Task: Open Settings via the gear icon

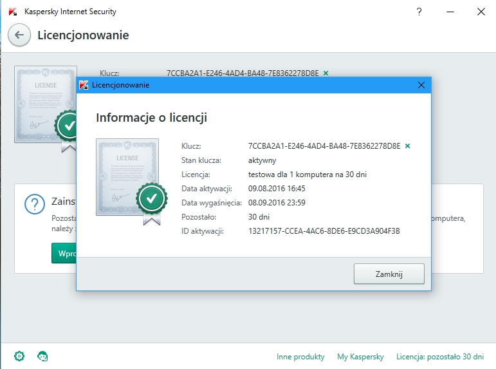Action: (19, 356)
